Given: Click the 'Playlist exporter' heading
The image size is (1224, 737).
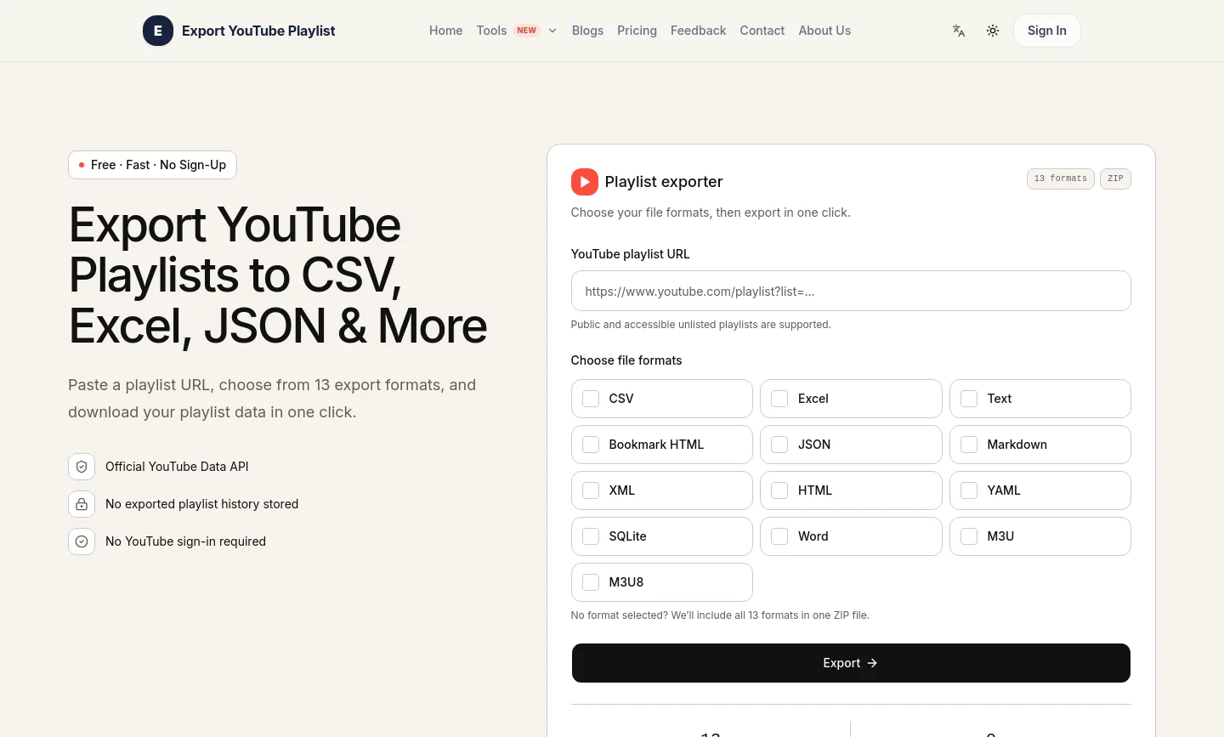Looking at the screenshot, I should tap(664, 182).
